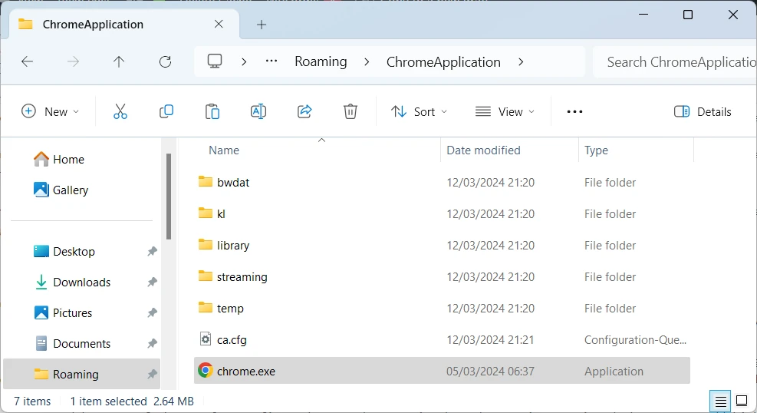Show hidden breadcrumb path folders
The height and width of the screenshot is (413, 757).
[272, 61]
